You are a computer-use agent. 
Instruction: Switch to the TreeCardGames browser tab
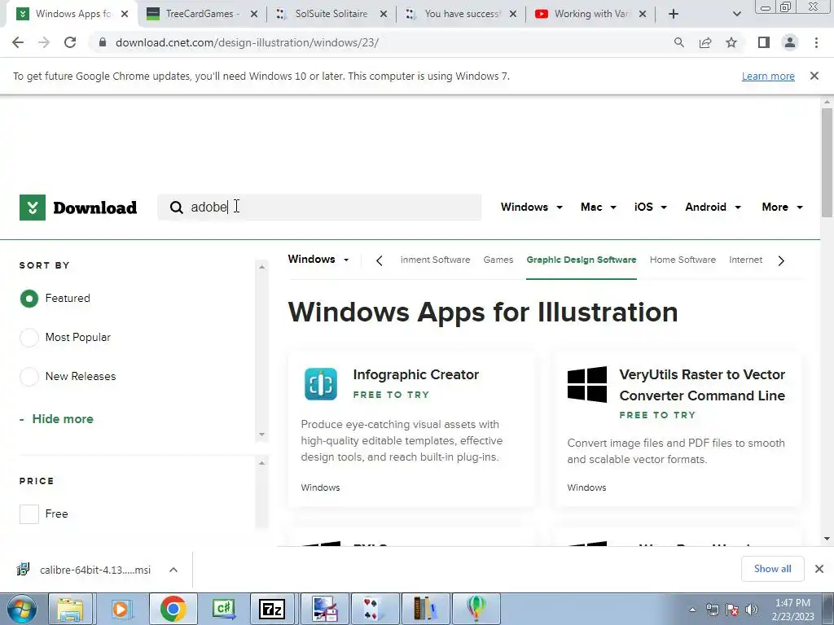click(202, 14)
